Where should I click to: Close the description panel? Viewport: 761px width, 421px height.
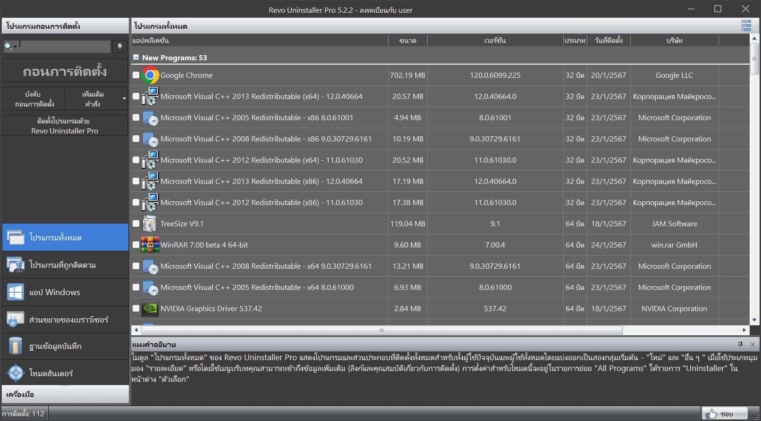tap(753, 344)
